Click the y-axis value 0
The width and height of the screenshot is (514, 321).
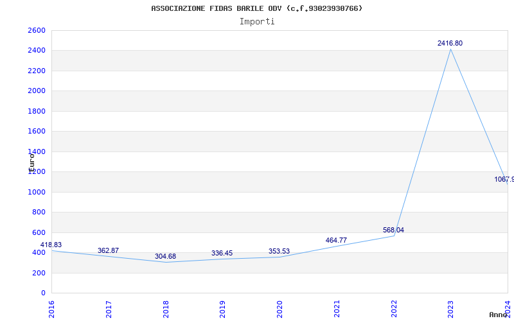43,293
